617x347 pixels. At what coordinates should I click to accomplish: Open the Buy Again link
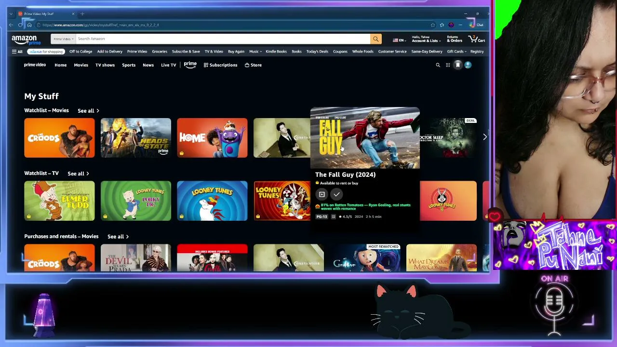(x=236, y=52)
